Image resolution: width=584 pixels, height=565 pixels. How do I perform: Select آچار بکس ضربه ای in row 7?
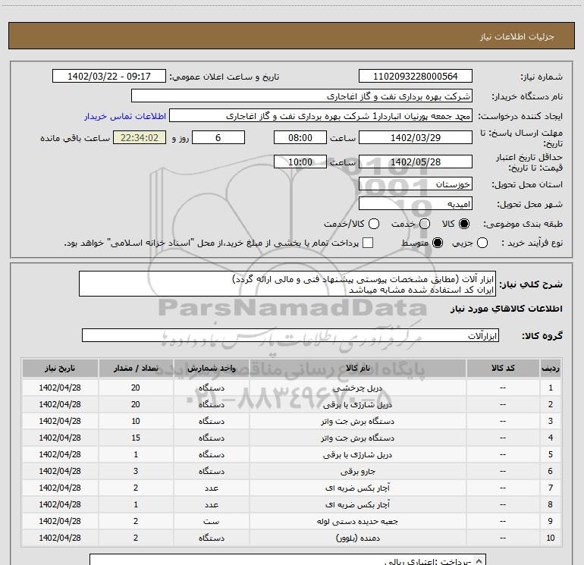point(357,488)
